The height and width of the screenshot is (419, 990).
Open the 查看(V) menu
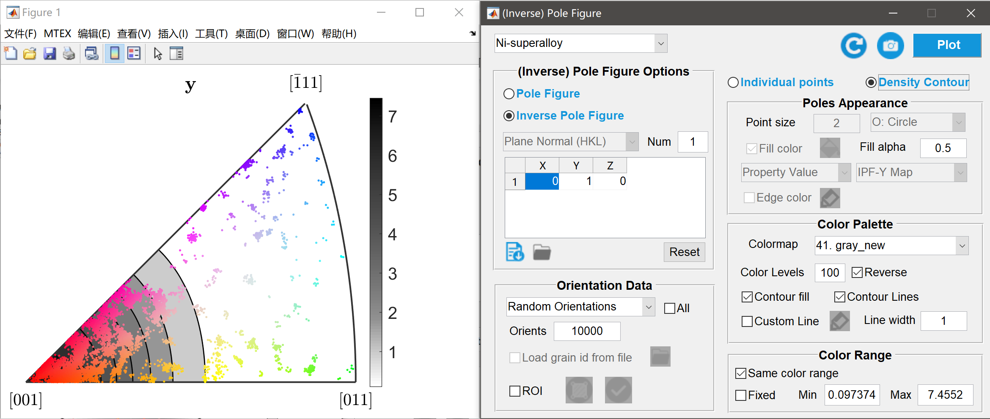(134, 34)
